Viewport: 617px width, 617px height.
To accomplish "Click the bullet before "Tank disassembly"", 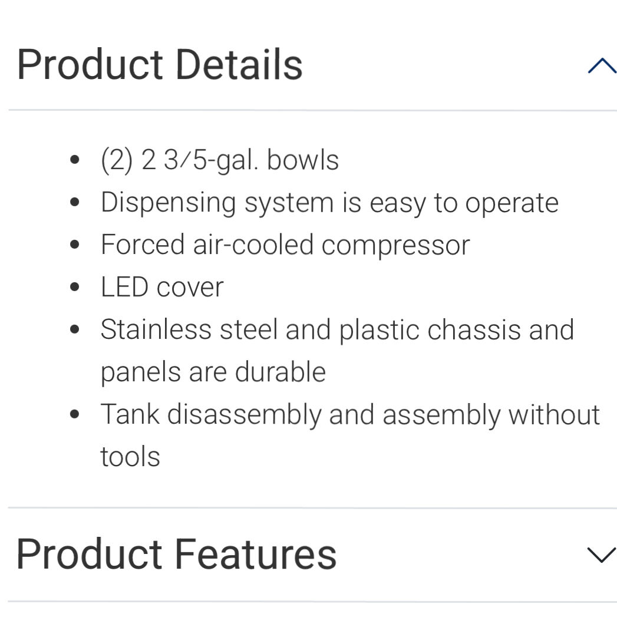I will (74, 414).
